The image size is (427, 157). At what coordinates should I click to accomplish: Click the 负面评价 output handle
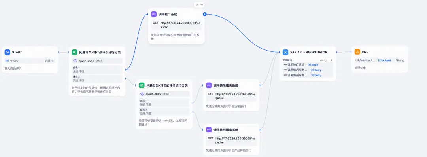(x=125, y=78)
